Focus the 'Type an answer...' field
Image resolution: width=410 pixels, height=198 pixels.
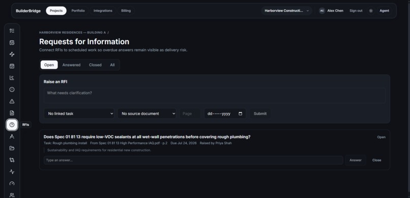[193, 160]
